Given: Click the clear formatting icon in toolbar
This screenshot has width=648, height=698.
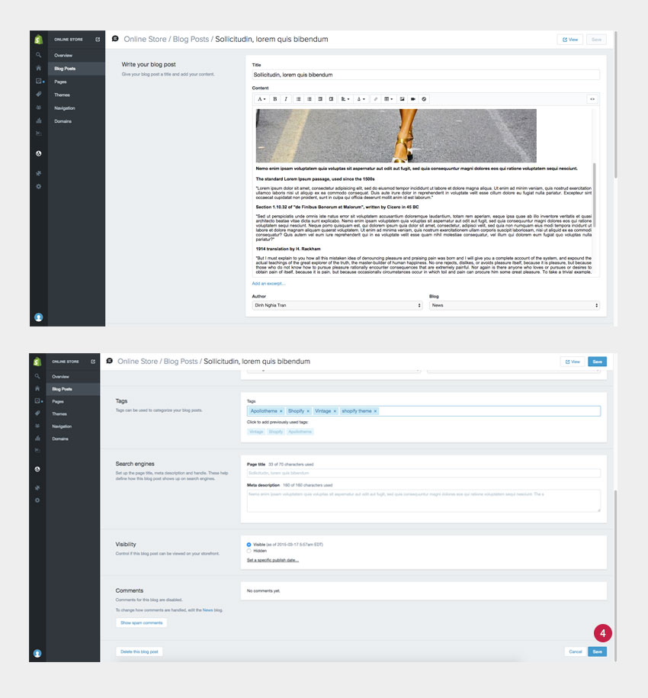Looking at the screenshot, I should [x=425, y=99].
